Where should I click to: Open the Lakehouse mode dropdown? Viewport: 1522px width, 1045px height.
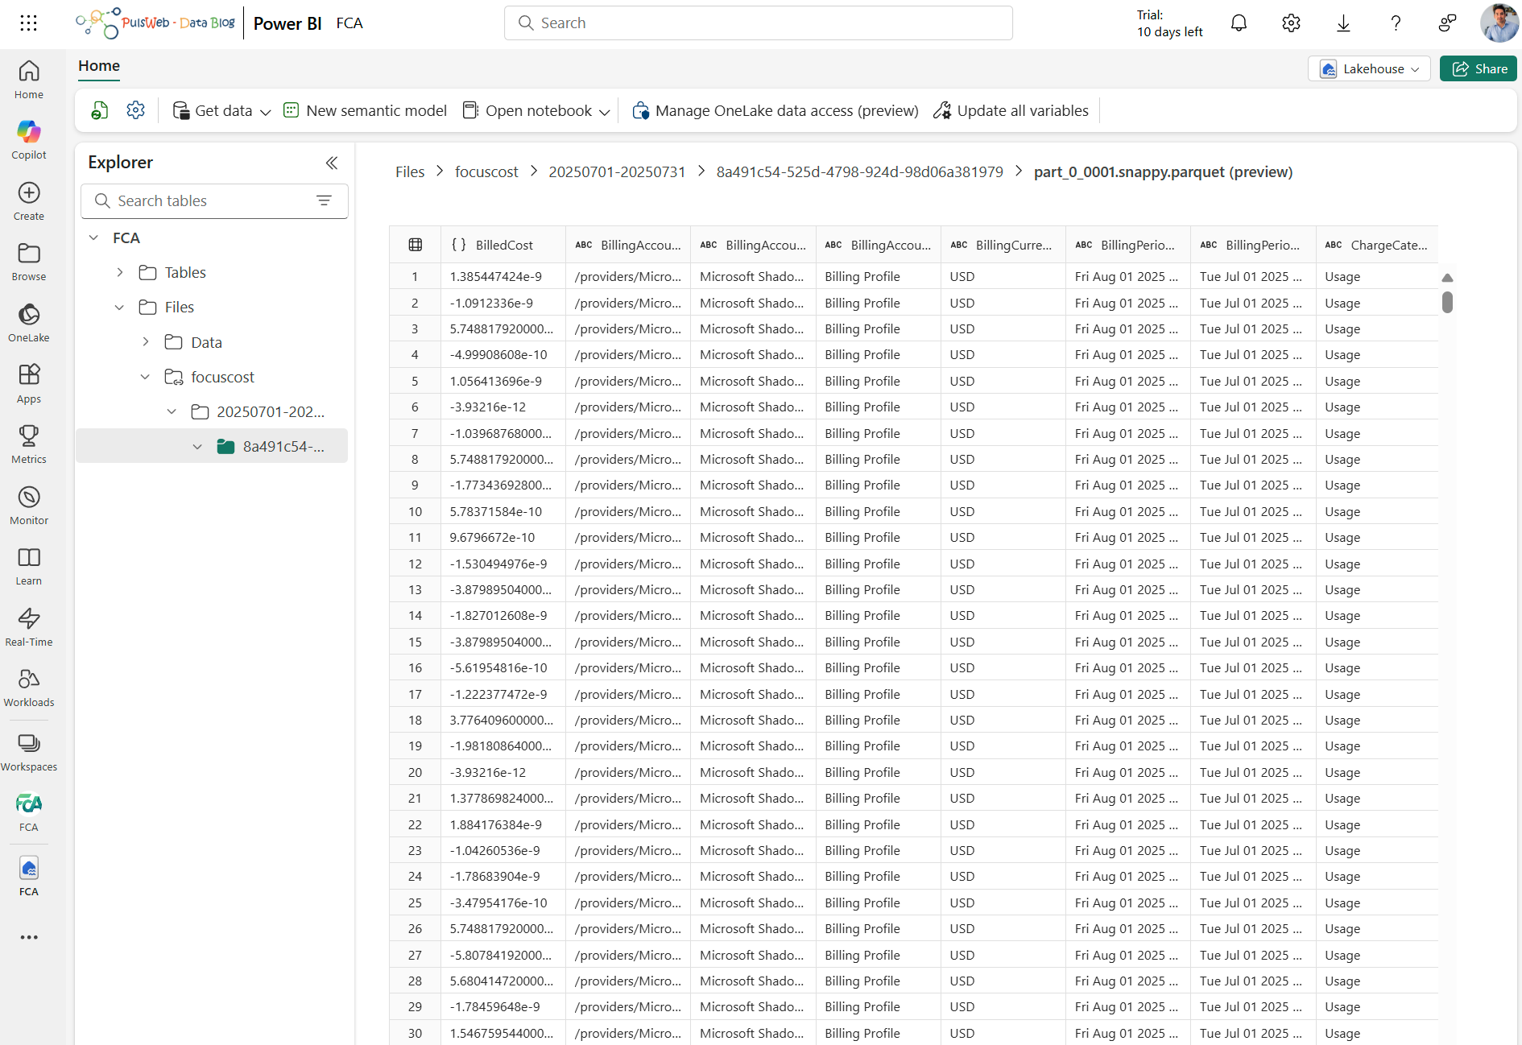[x=1369, y=69]
